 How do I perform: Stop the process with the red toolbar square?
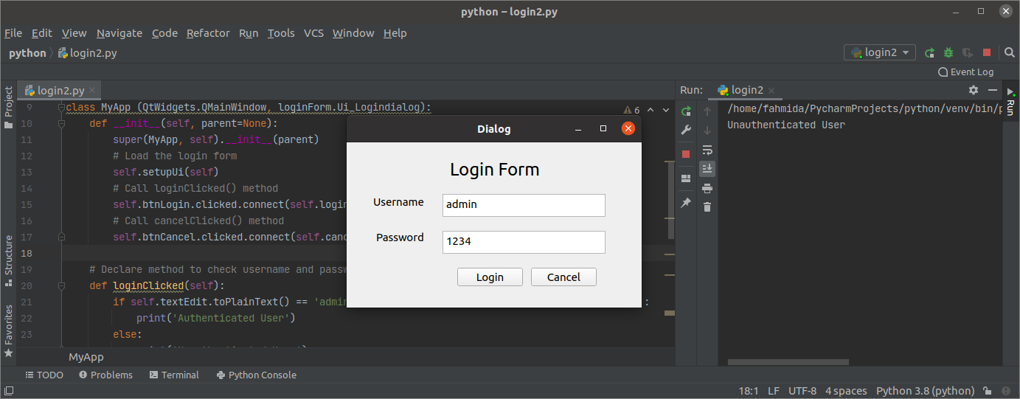pyautogui.click(x=987, y=53)
